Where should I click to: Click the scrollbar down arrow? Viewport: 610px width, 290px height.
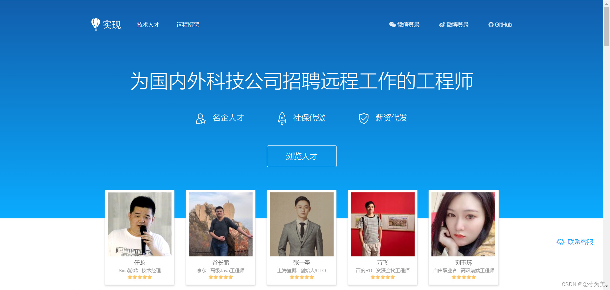(607, 287)
